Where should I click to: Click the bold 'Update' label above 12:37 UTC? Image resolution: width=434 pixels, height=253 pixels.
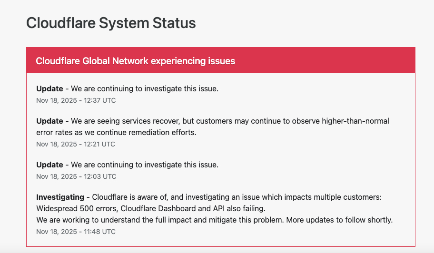(49, 89)
